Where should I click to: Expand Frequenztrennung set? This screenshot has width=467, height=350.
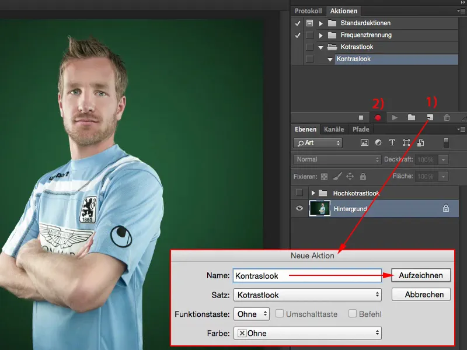pyautogui.click(x=320, y=36)
